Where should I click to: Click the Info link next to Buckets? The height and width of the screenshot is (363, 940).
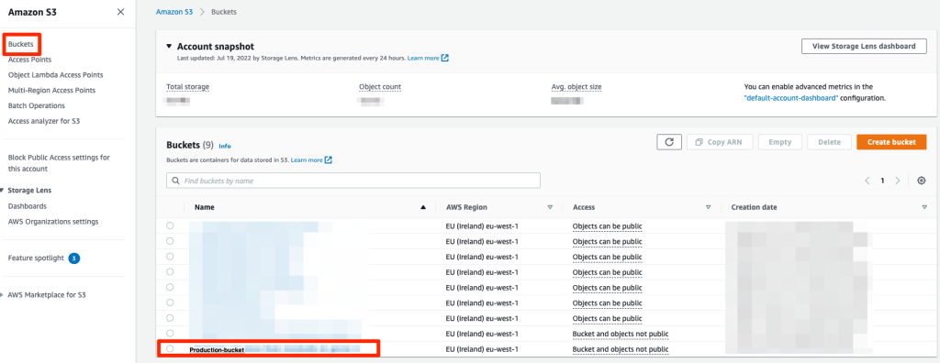pos(225,146)
